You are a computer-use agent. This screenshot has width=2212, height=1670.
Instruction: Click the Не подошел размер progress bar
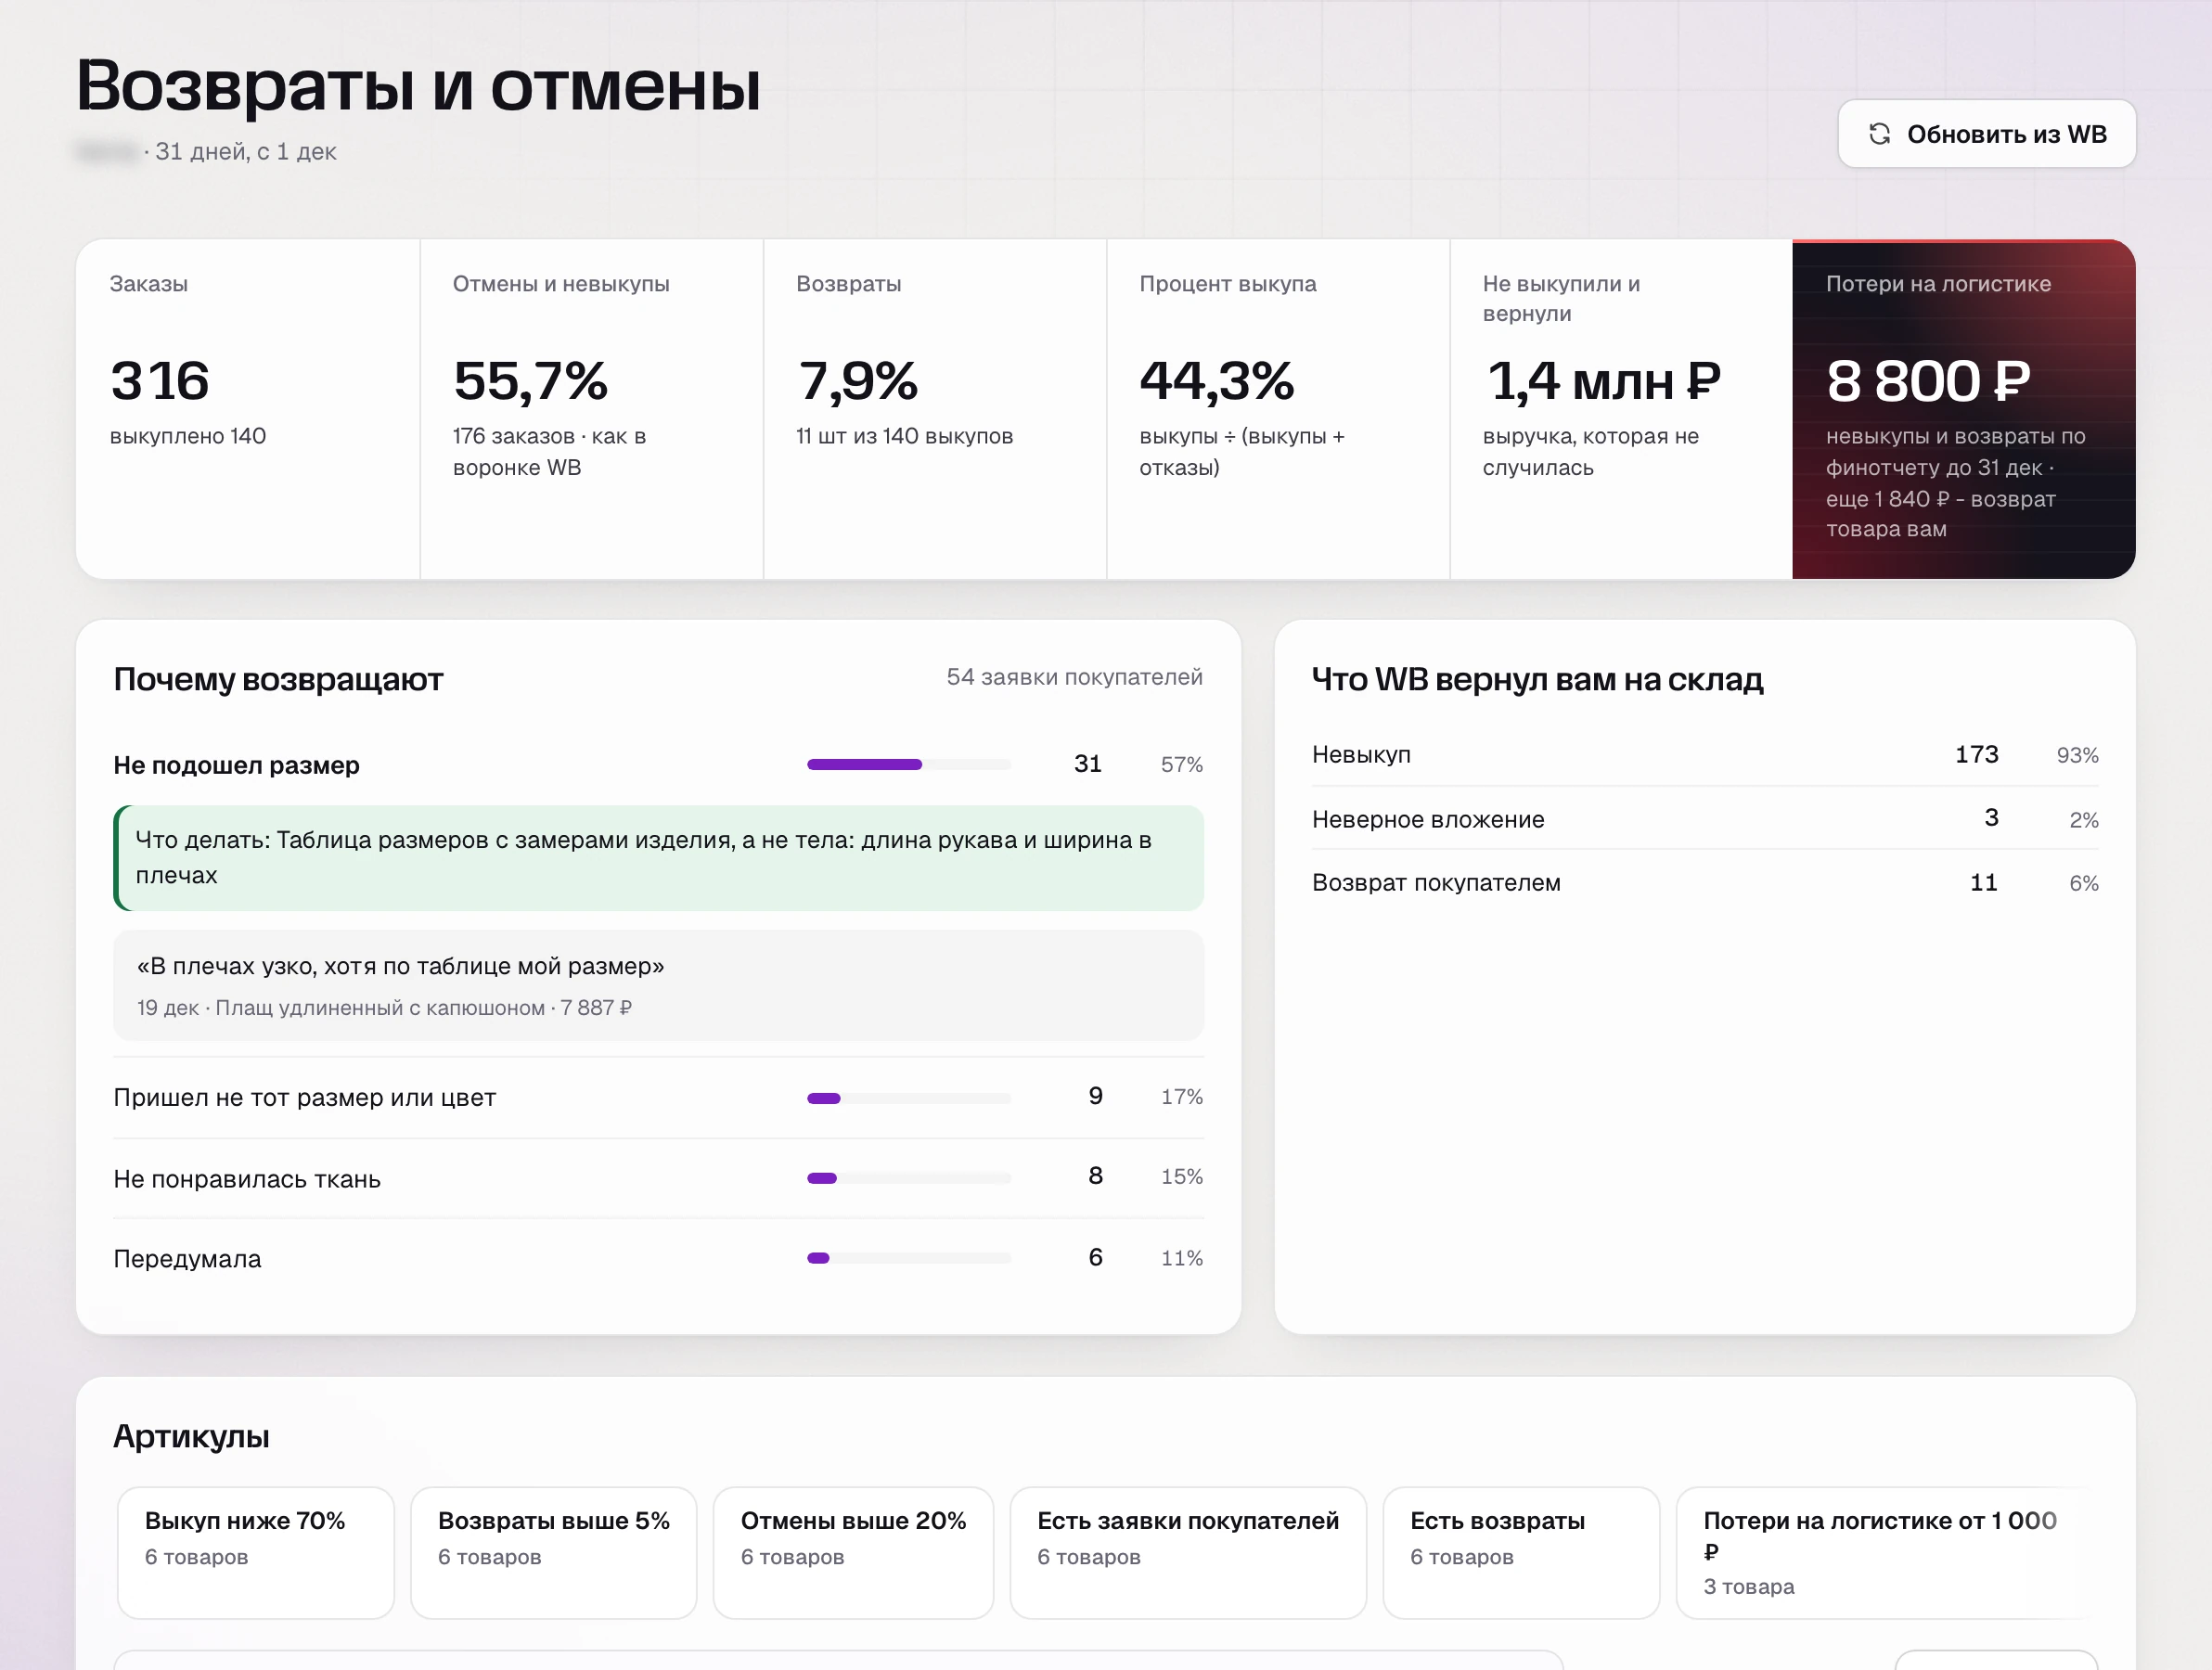(x=909, y=765)
